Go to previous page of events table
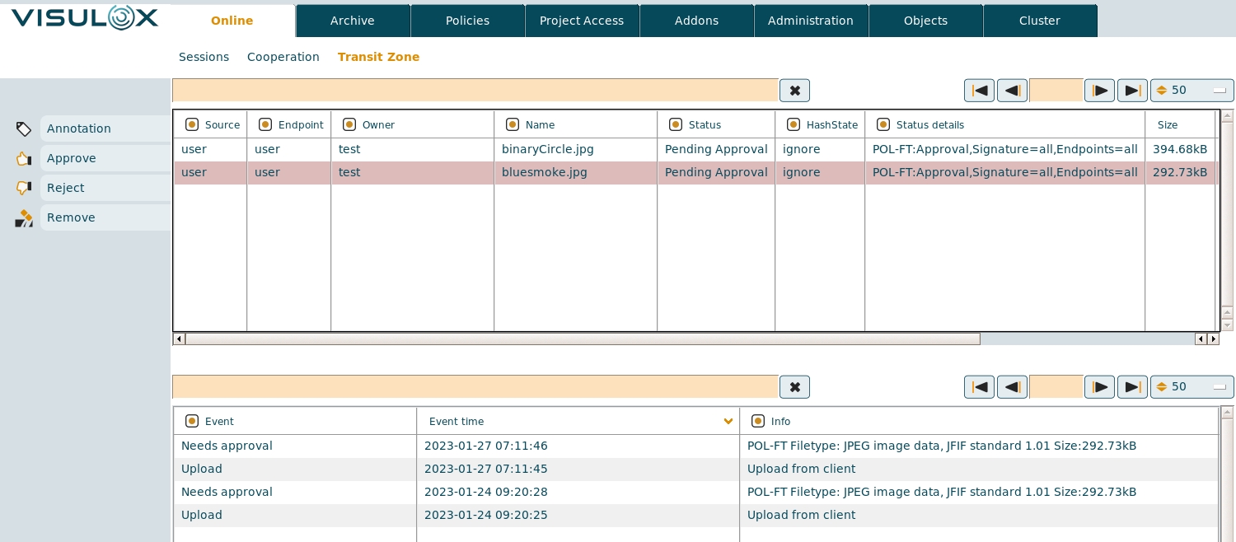1236x542 pixels. tap(1012, 387)
